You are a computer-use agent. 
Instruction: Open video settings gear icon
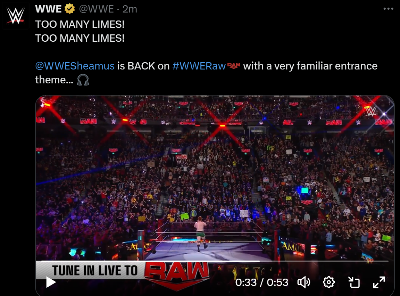tap(328, 282)
